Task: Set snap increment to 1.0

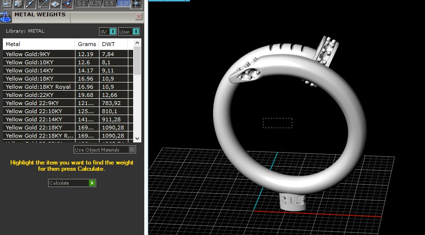Action: tap(124, 3)
